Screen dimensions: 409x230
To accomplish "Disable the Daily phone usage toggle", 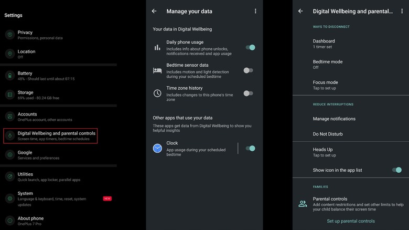I will point(250,47).
